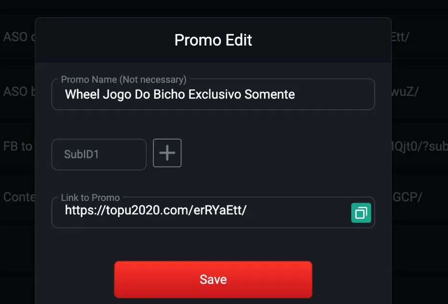
Task: Add another SubID with plus button
Action: (167, 153)
